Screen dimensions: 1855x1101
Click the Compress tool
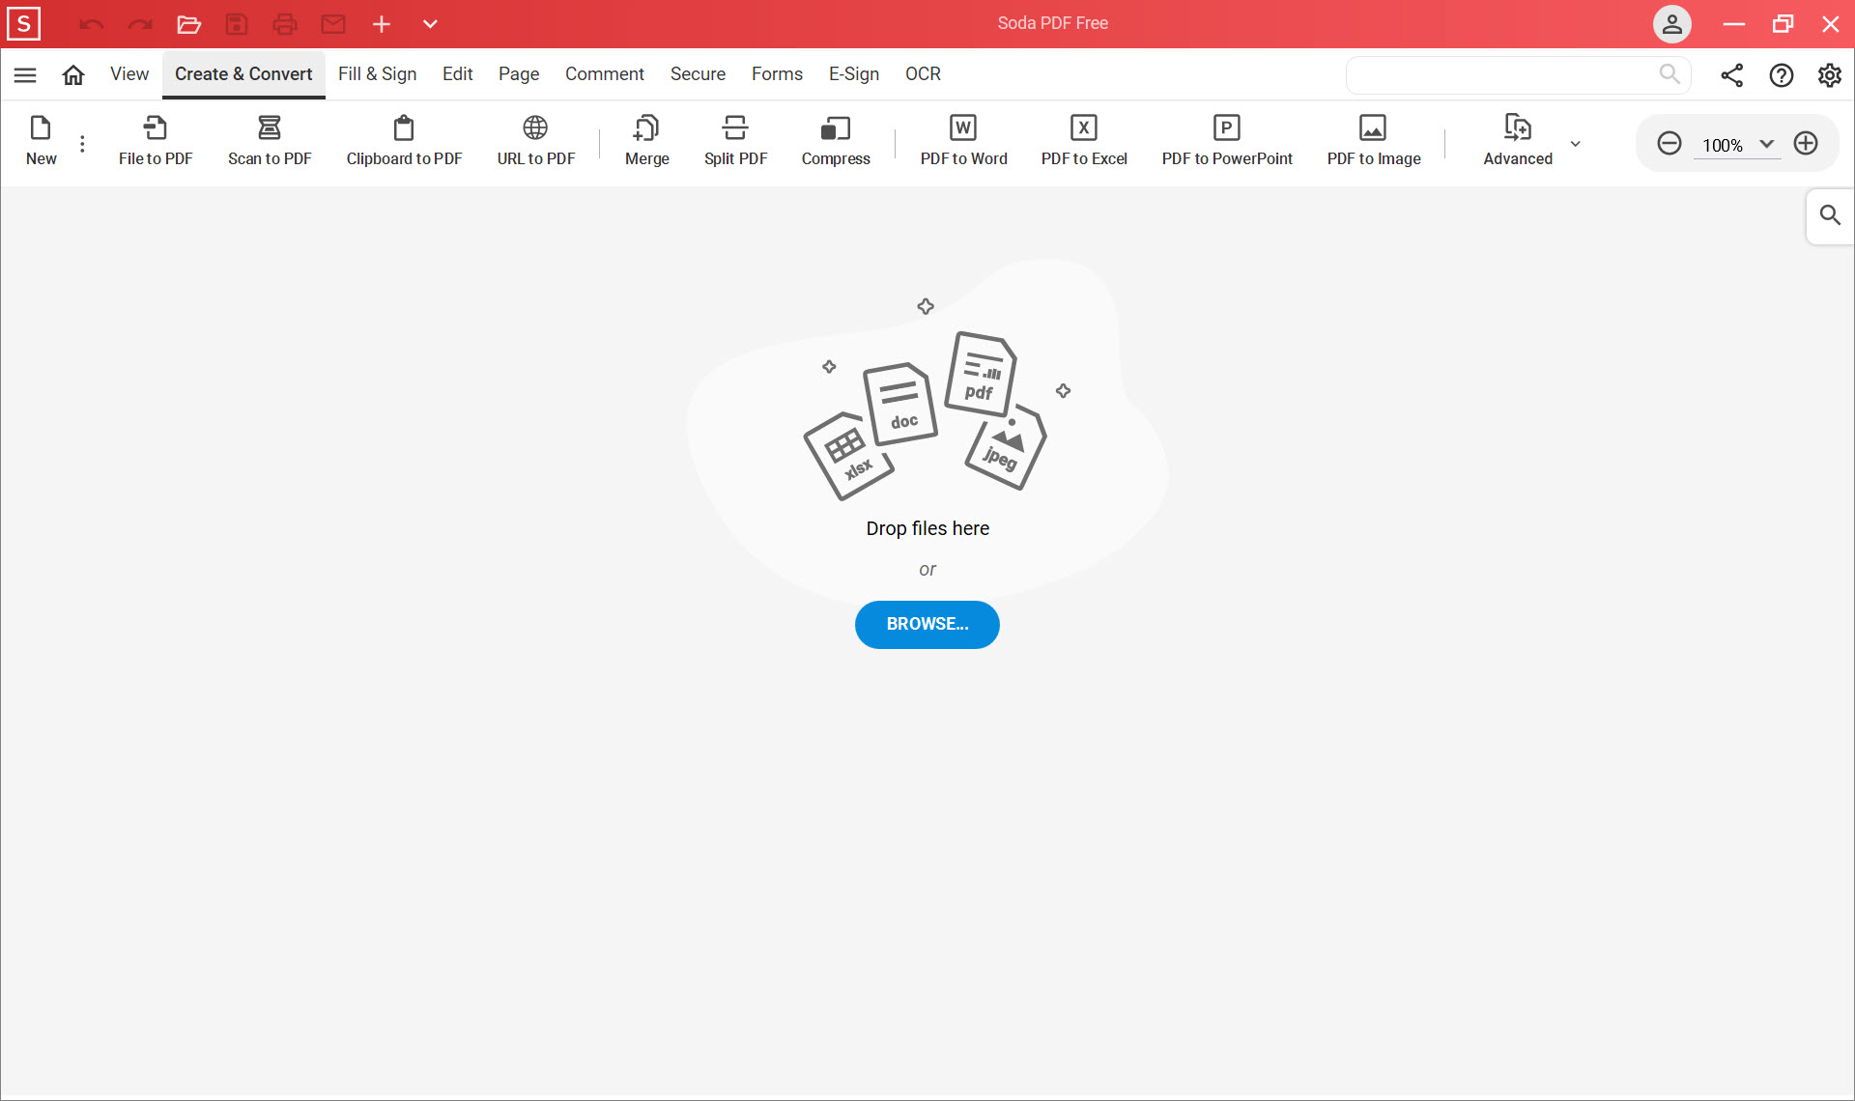tap(836, 141)
